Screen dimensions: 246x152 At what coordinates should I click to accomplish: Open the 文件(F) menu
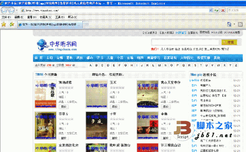click(6, 17)
